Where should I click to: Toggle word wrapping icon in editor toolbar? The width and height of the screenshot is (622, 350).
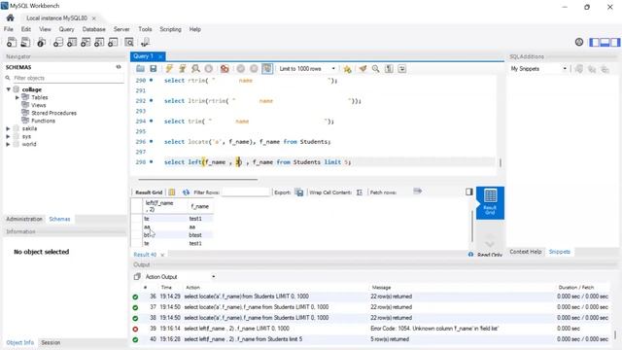coord(401,69)
